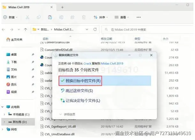The width and height of the screenshot is (195, 140).
Task: Click the Refresh icon
Action: coord(95,29)
